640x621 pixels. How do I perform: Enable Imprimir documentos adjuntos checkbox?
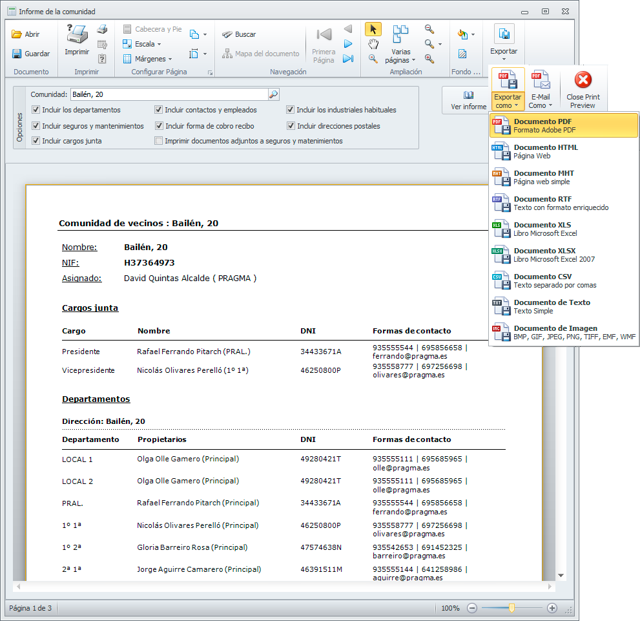pos(159,141)
